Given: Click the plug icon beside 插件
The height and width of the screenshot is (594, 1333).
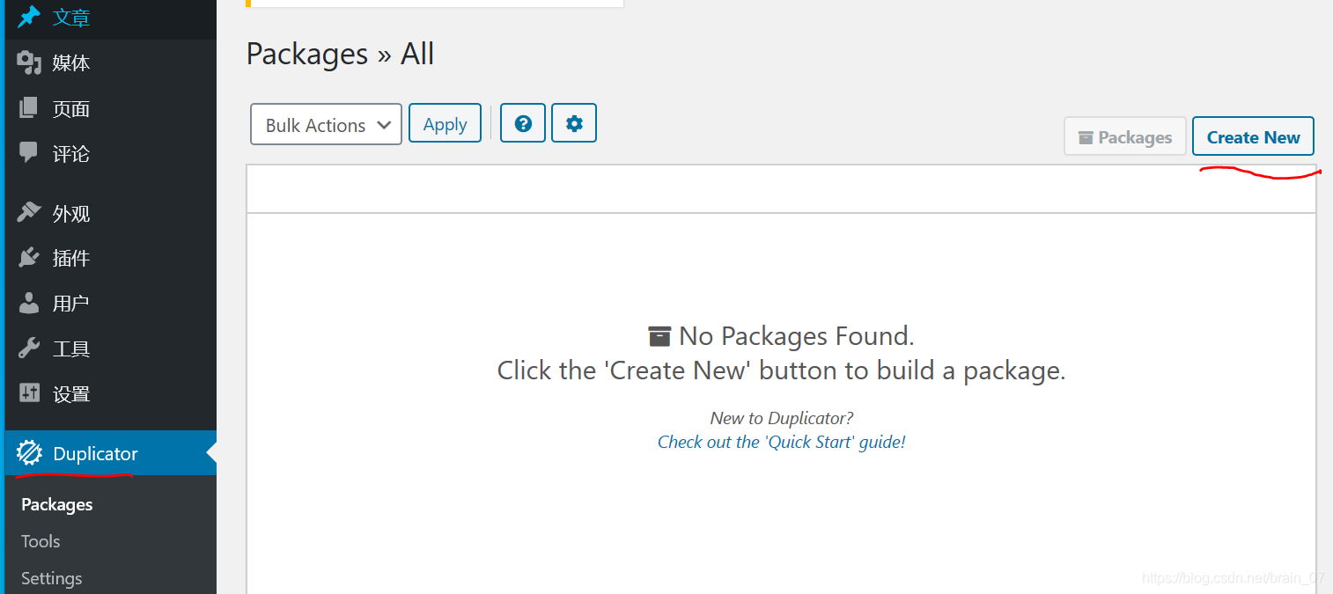Looking at the screenshot, I should coord(29,257).
